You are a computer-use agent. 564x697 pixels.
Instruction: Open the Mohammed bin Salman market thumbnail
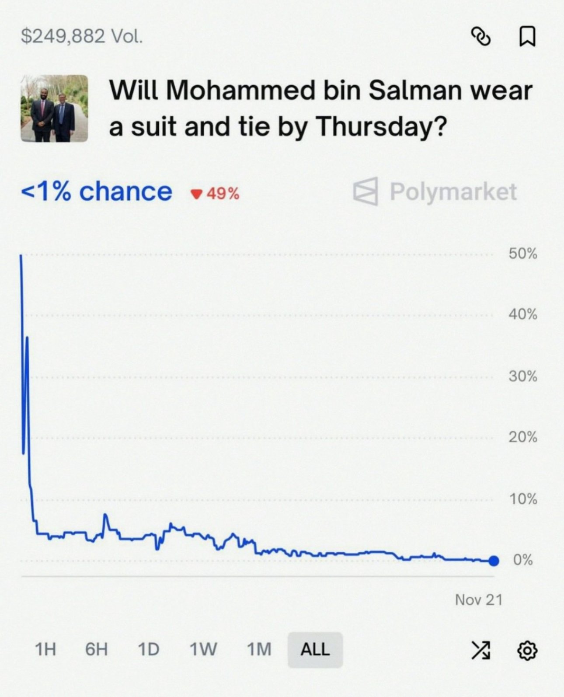tap(54, 108)
